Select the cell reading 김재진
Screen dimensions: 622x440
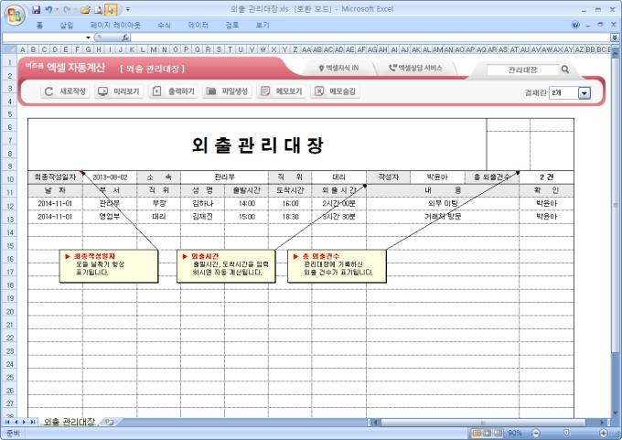click(x=203, y=217)
